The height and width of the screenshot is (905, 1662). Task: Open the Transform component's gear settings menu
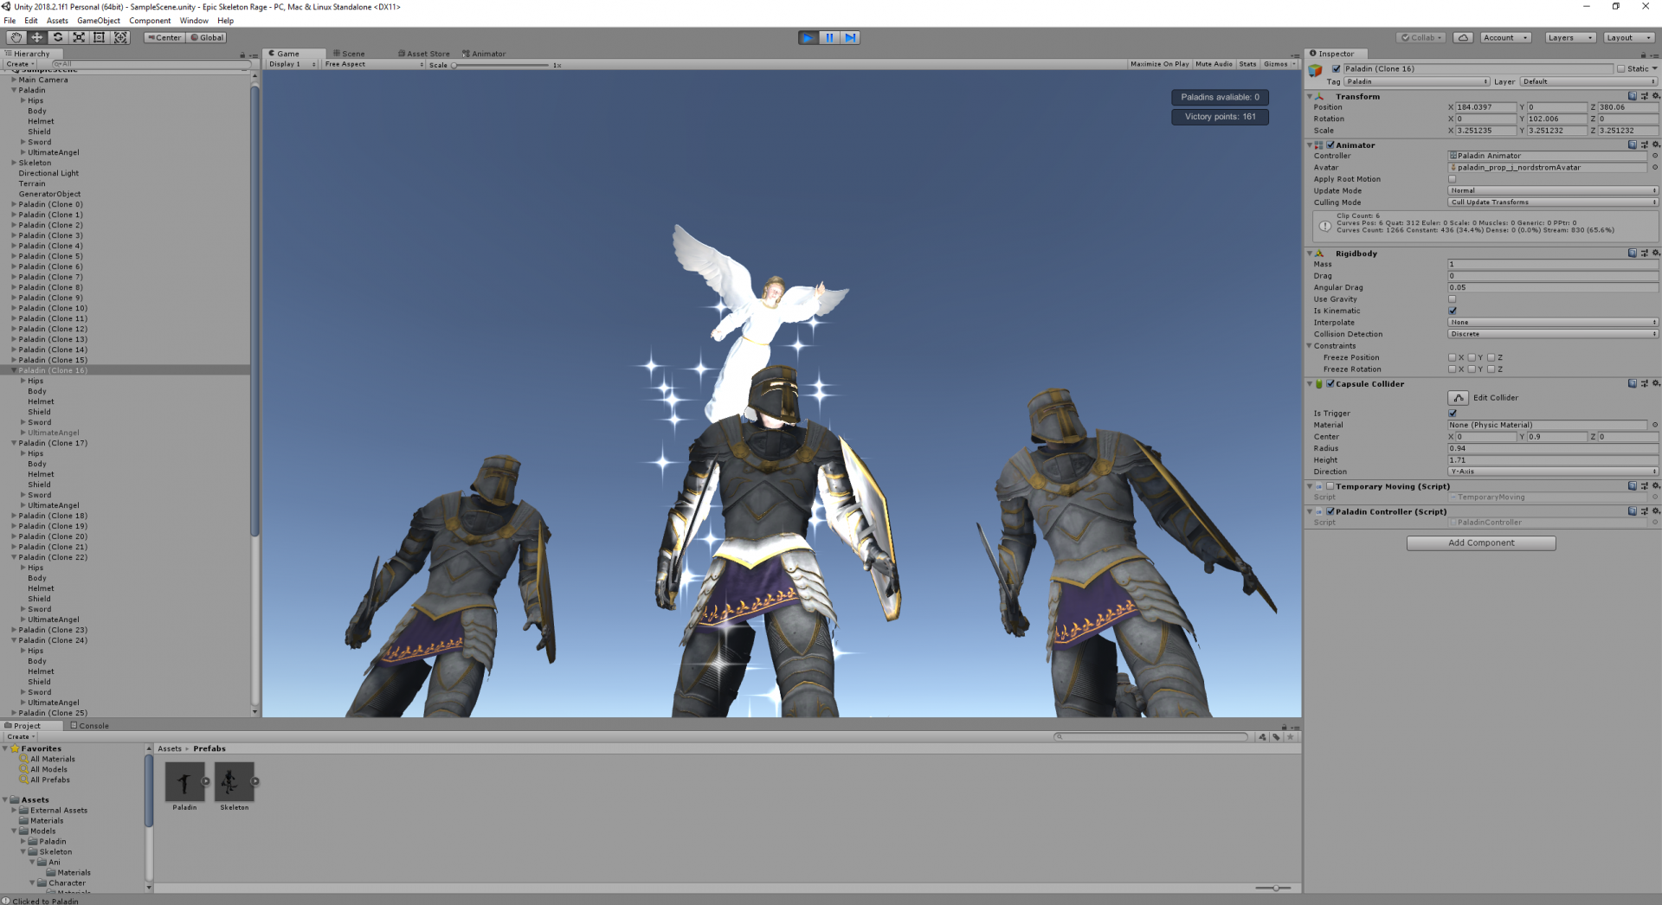[x=1654, y=96]
